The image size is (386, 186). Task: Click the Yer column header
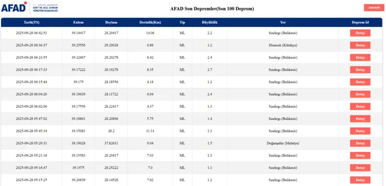[283, 22]
